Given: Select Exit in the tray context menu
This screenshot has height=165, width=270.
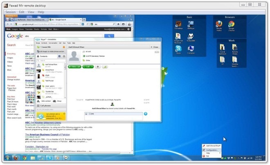Looking at the screenshot, I should click(x=211, y=156).
